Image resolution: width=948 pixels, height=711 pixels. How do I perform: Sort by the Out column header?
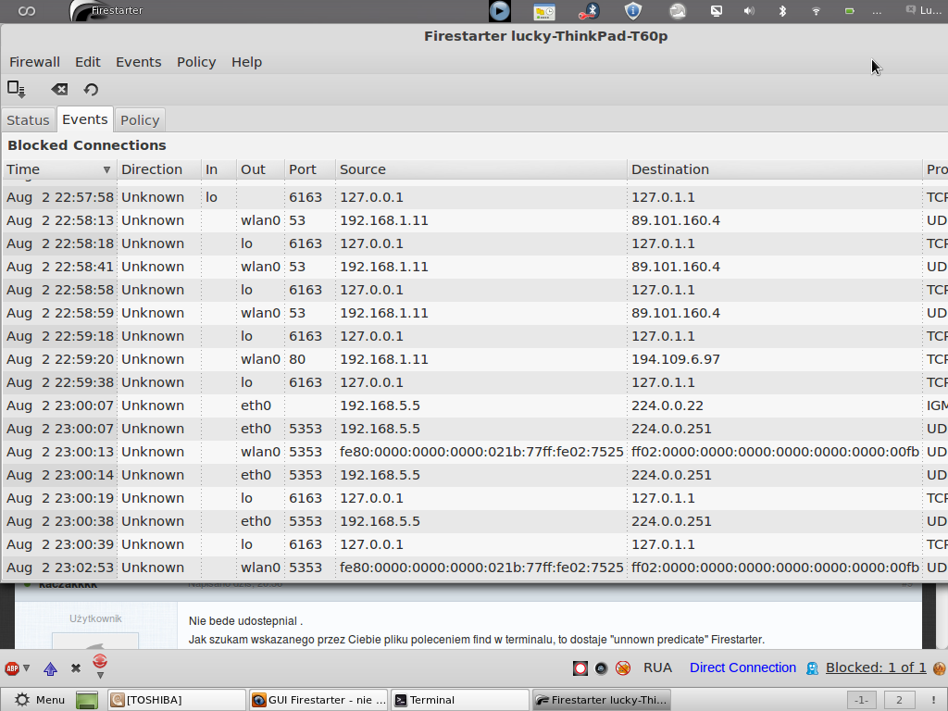pos(260,169)
